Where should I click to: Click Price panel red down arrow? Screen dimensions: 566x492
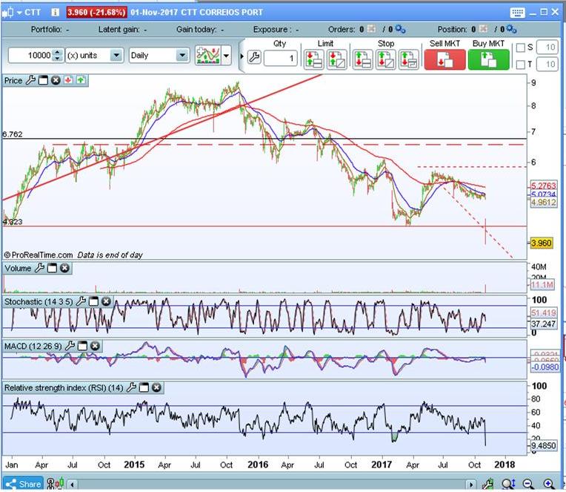click(x=68, y=80)
